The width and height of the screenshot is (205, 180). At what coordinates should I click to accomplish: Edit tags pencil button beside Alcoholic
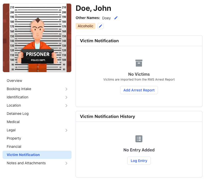point(101,26)
